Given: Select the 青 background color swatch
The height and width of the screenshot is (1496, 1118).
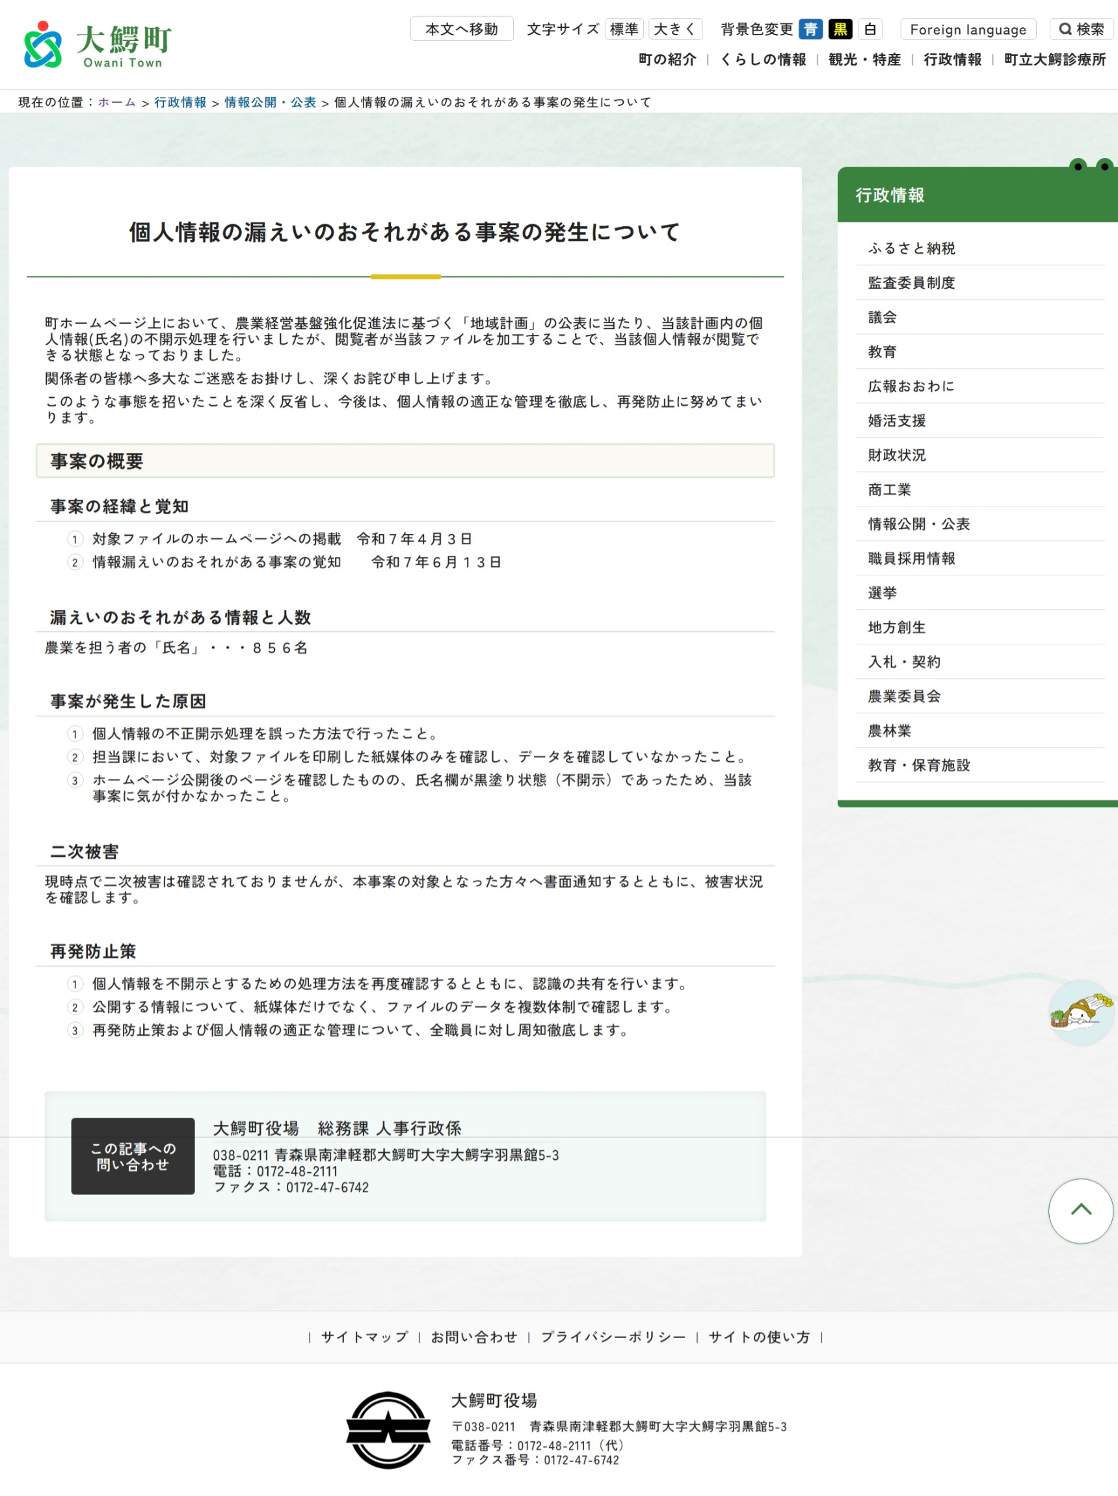Looking at the screenshot, I should tap(810, 29).
